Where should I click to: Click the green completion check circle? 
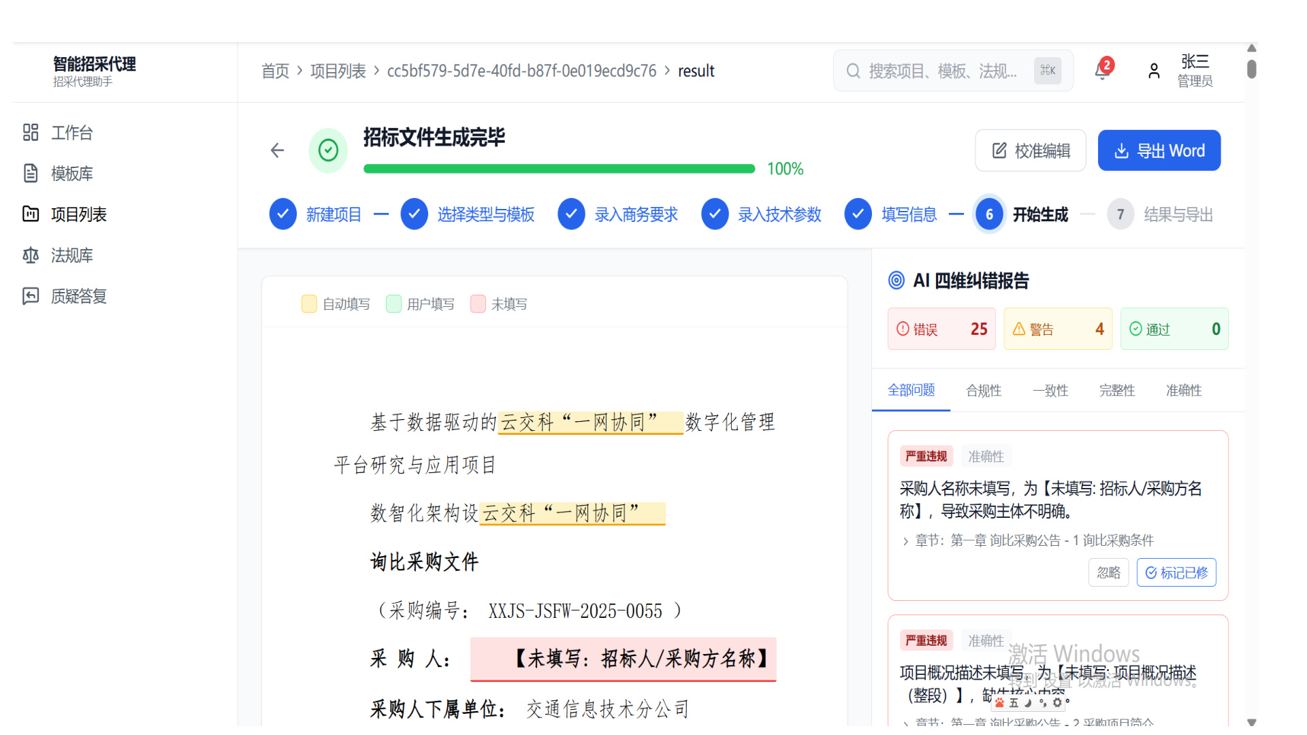tap(328, 150)
